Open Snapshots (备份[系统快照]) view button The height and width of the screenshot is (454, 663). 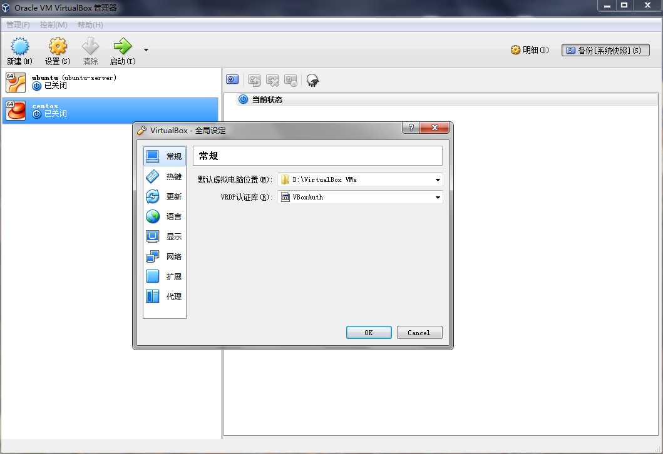(x=605, y=50)
